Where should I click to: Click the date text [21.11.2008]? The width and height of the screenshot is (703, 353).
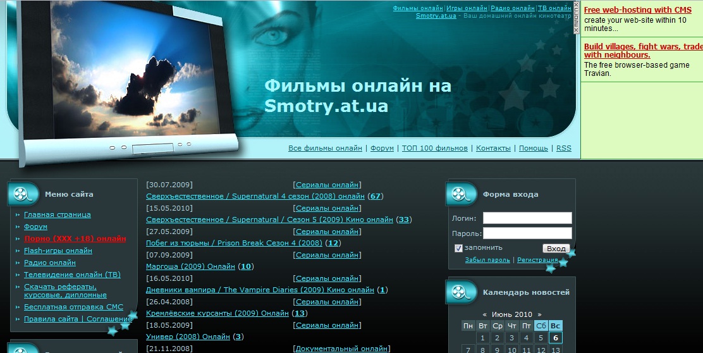click(169, 349)
